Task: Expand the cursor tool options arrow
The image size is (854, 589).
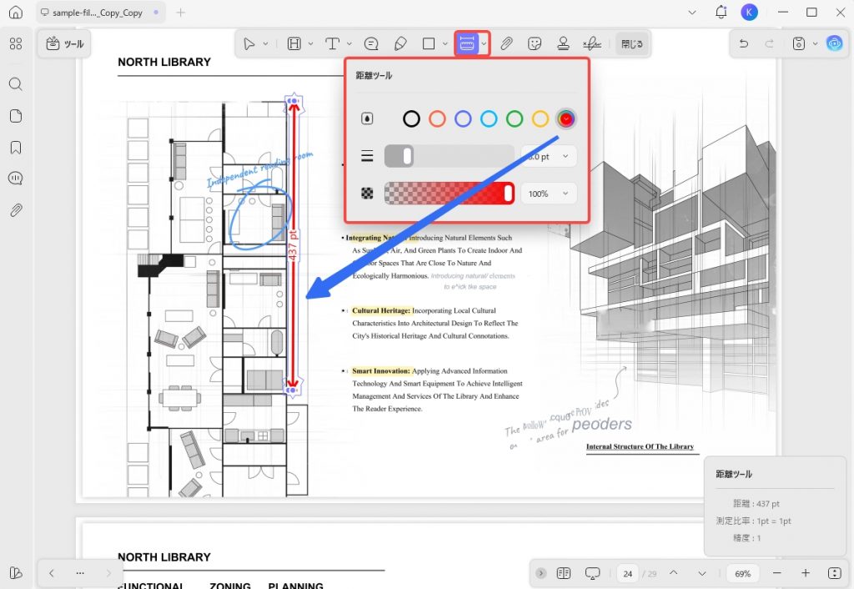Action: click(265, 43)
